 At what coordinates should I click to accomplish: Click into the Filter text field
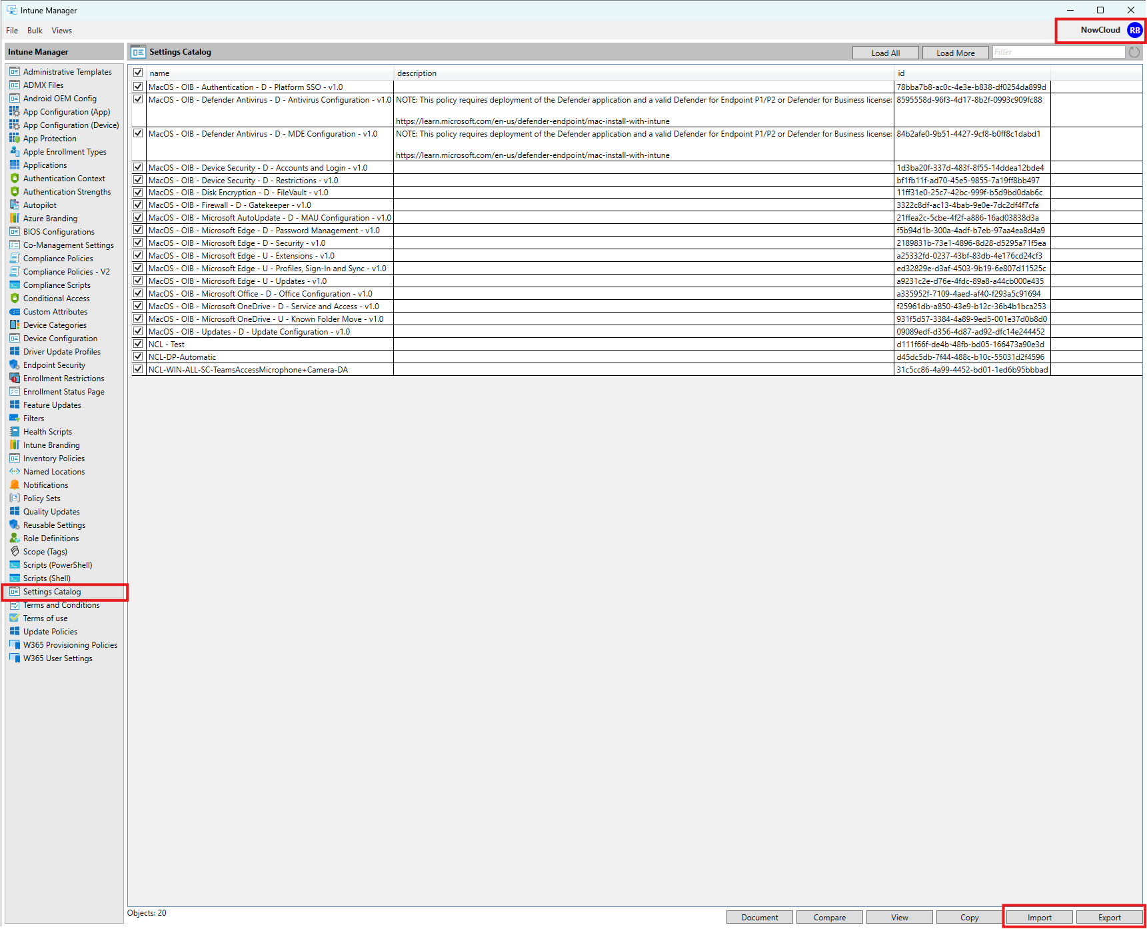point(1058,53)
